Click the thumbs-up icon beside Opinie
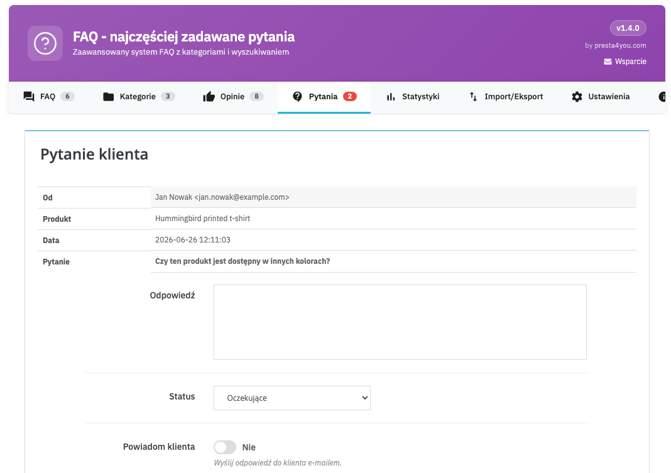 [209, 97]
